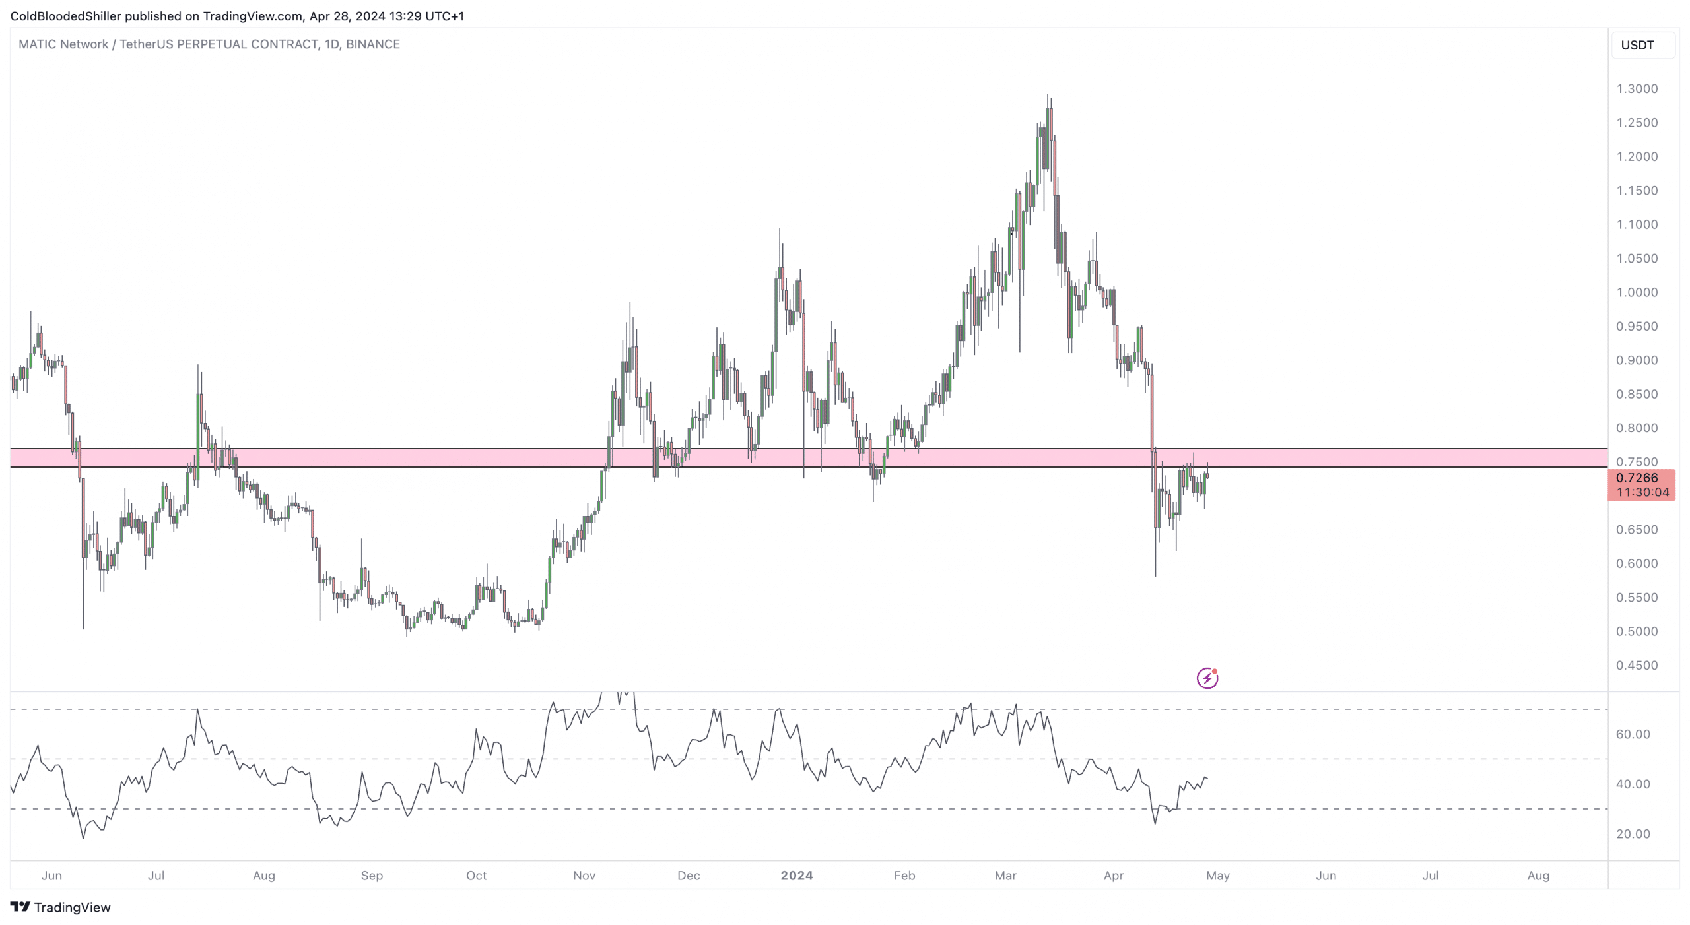The width and height of the screenshot is (1690, 925).
Task: Click the 1.3000 price axis label
Action: (1637, 89)
